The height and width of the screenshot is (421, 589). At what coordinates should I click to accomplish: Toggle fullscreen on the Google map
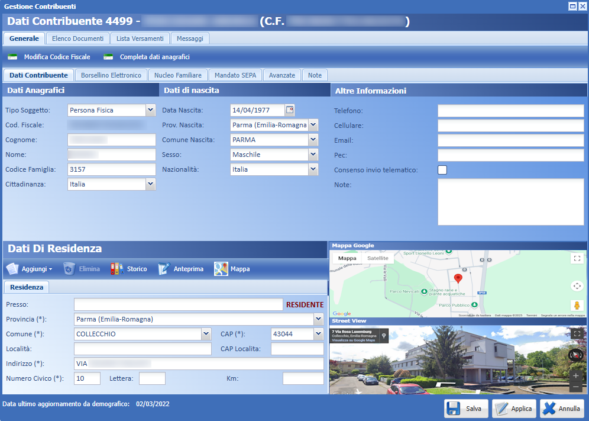577,258
